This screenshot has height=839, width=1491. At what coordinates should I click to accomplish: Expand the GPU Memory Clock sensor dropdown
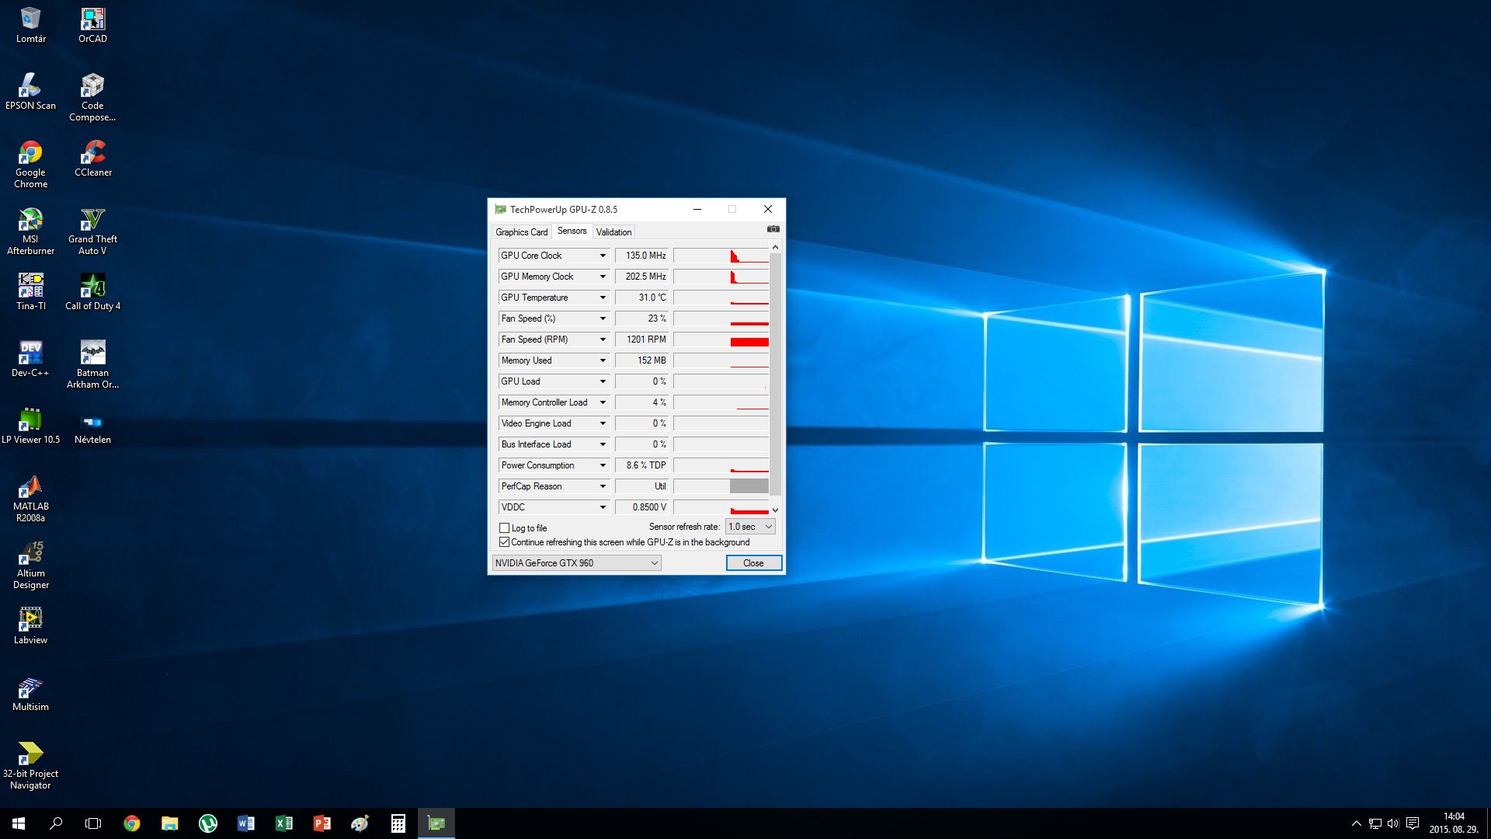coord(602,277)
